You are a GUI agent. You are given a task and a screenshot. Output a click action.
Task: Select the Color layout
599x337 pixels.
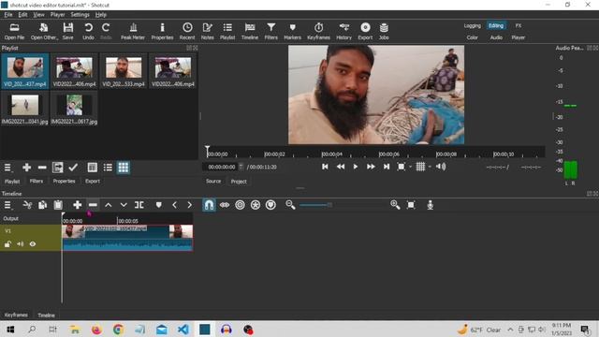click(473, 37)
